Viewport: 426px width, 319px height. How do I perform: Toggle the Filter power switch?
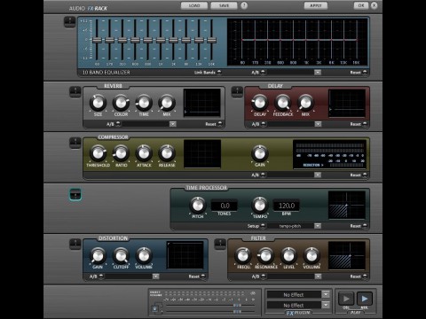click(220, 244)
